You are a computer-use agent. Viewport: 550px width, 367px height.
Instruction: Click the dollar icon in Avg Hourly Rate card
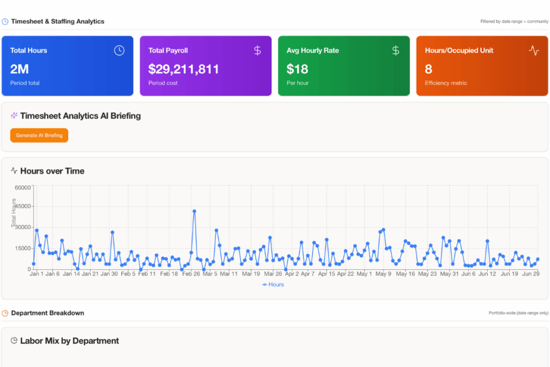coord(395,51)
